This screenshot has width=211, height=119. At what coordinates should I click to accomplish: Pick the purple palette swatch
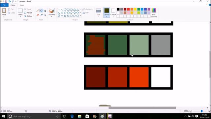tap(149, 9)
